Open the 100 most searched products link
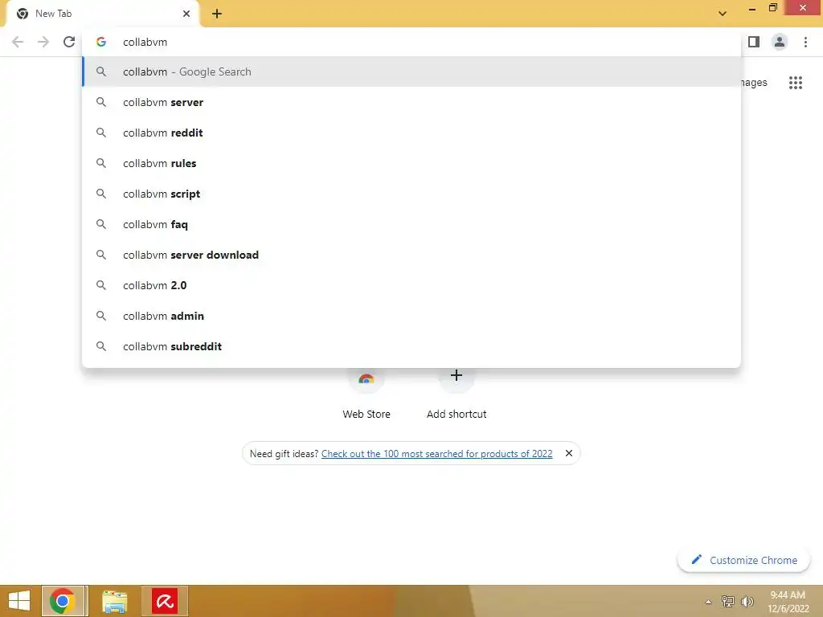Viewport: 823px width, 617px height. [x=436, y=454]
